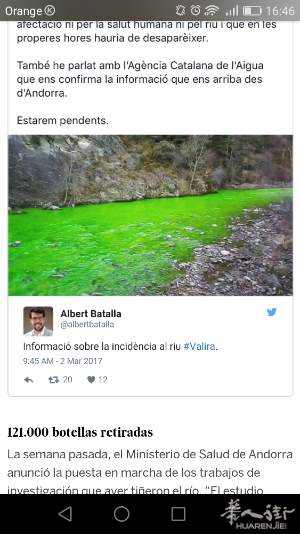This screenshot has width=300, height=534.
Task: Open the @albertbatalla handle
Action: pos(87,325)
